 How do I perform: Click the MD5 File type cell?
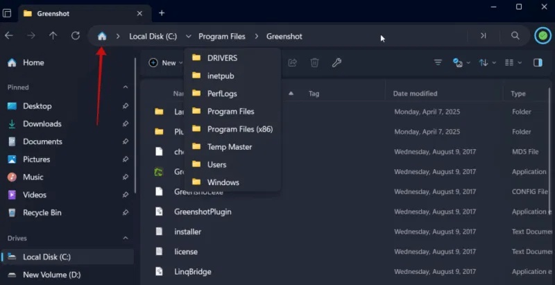[x=525, y=152]
